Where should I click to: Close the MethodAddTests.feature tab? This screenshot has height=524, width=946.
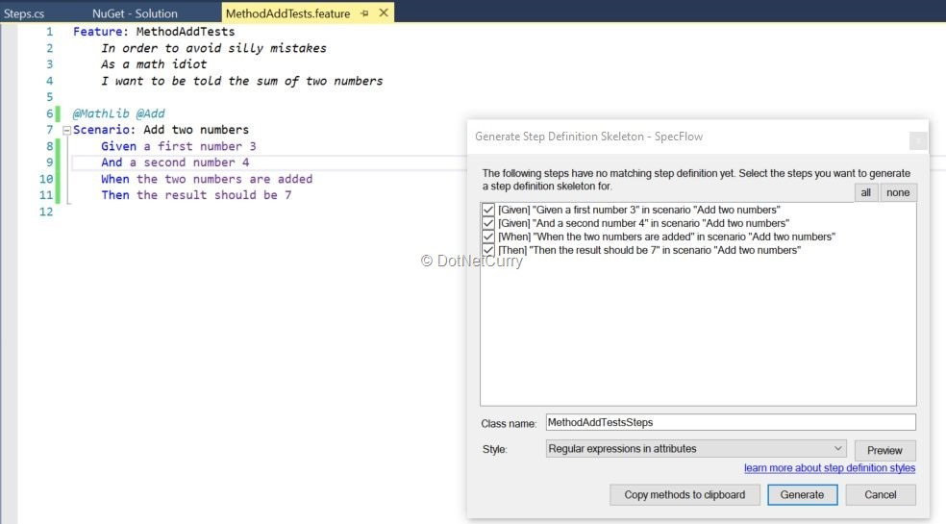(x=384, y=12)
